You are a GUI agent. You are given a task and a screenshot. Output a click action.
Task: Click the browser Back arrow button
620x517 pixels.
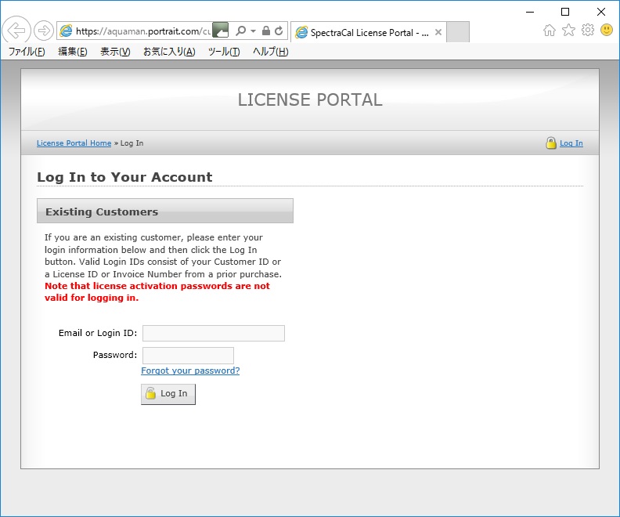[x=16, y=31]
